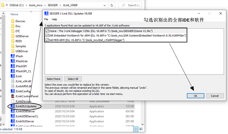Select the ETC folder icon

(x=13, y=31)
